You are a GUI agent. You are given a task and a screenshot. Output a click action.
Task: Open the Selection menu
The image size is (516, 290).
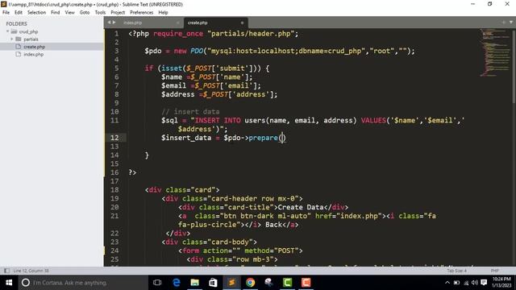36,13
